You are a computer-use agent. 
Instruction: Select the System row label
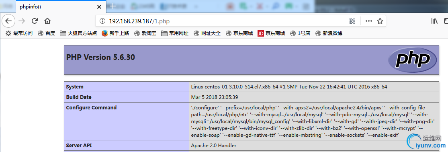75,86
